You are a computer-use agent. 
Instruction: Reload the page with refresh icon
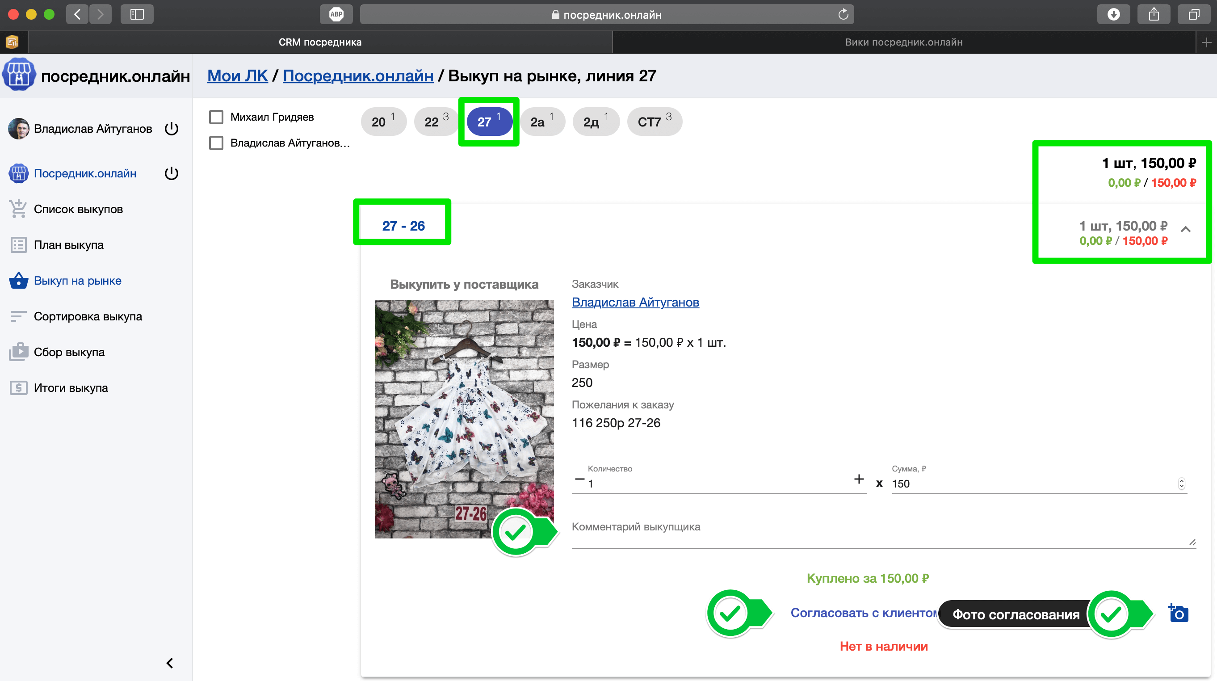843,14
